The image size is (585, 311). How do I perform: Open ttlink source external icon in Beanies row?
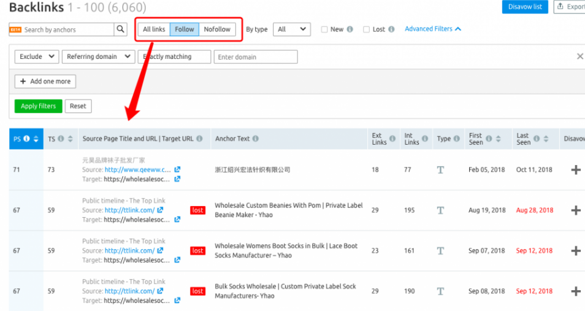click(160, 210)
